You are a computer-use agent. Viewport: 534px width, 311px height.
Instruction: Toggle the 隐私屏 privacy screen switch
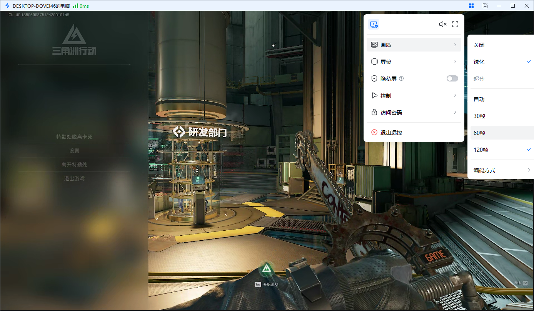[452, 78]
